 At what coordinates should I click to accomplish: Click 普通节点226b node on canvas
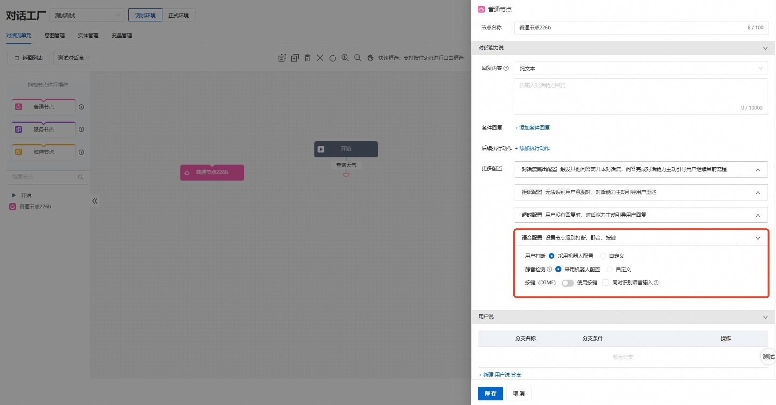pos(212,172)
